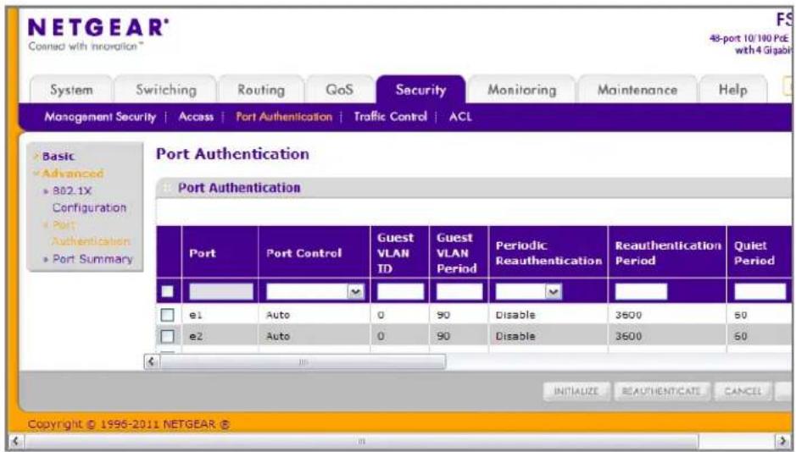This screenshot has width=796, height=452.
Task: Select Port Authentication submenu
Action: (x=284, y=117)
